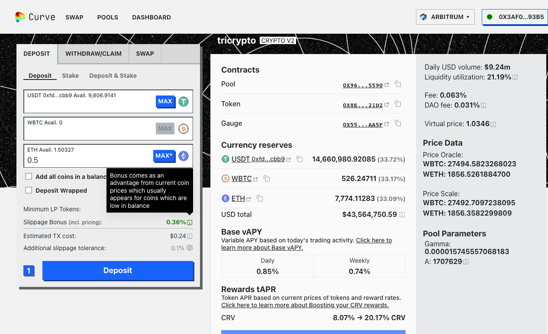Open Gauge address 0X55...AA5F link
Screen dimensions: 548x334
pyautogui.click(x=363, y=124)
